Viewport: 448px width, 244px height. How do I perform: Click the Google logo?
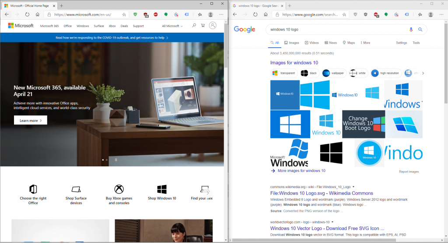[x=245, y=29]
